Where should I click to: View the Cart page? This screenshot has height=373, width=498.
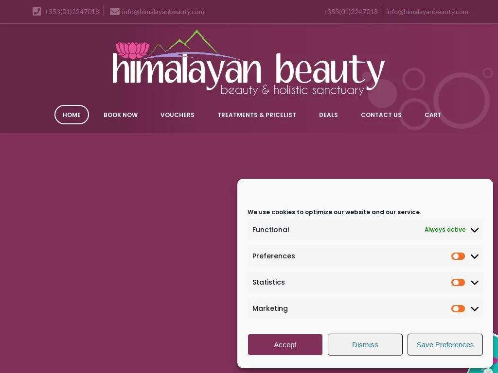pyautogui.click(x=433, y=115)
